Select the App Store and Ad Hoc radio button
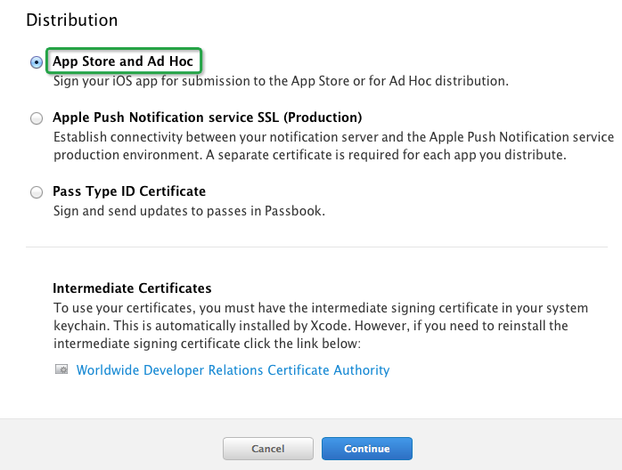The width and height of the screenshot is (622, 470). click(36, 62)
